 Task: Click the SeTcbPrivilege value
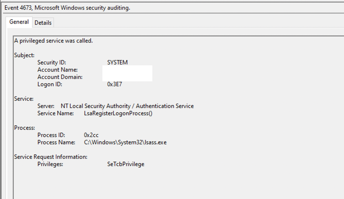(x=126, y=164)
